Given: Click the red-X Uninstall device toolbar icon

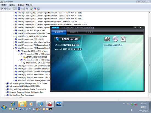Looking at the screenshot, I should tap(35, 9).
